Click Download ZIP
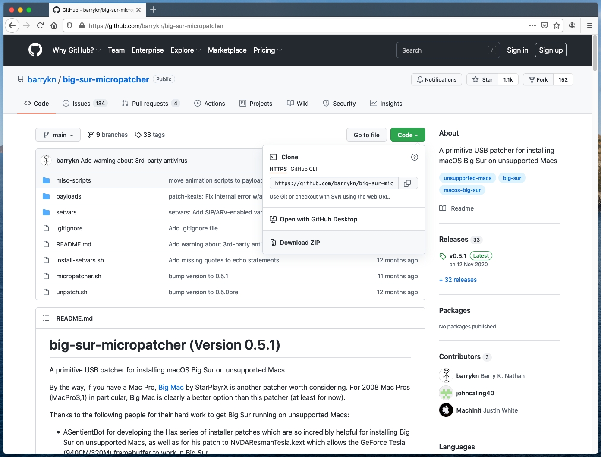601x457 pixels. click(343, 243)
